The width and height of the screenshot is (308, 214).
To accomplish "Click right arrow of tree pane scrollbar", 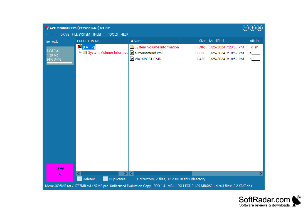I will [125, 174].
